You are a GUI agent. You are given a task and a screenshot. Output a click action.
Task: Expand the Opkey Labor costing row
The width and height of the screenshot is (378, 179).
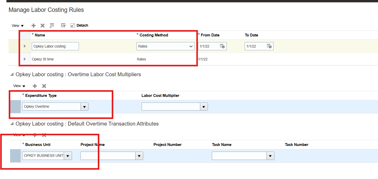click(25, 46)
